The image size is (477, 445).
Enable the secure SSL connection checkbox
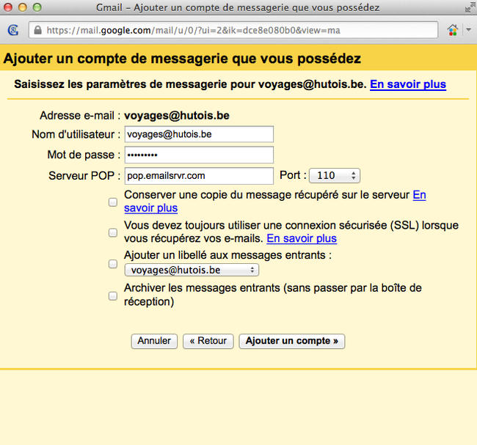tap(113, 232)
